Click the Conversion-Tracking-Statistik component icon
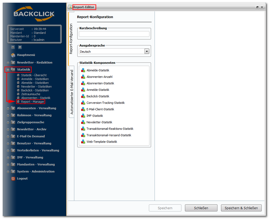The width and height of the screenshot is (269, 219). click(x=83, y=103)
